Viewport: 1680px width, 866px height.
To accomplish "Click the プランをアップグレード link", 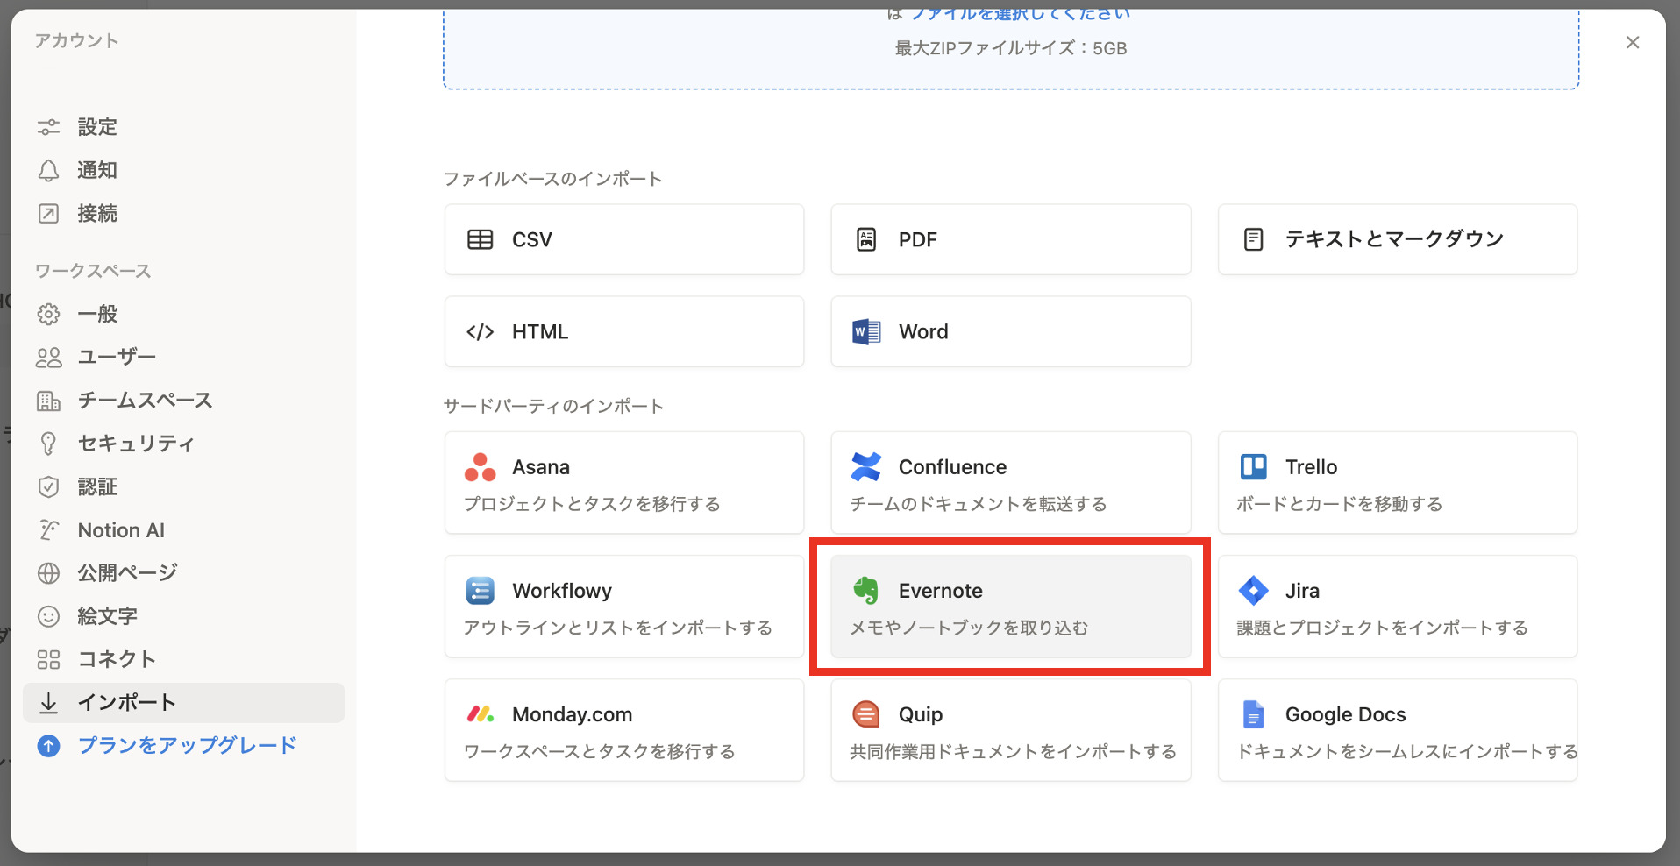I will tap(186, 745).
